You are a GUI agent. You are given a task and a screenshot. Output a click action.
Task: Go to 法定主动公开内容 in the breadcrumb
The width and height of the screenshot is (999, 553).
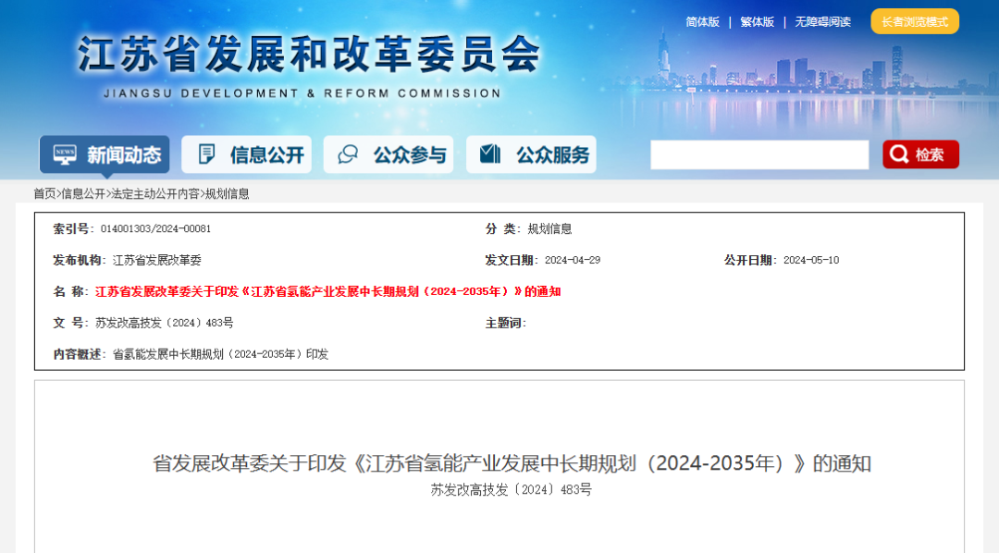(x=155, y=193)
